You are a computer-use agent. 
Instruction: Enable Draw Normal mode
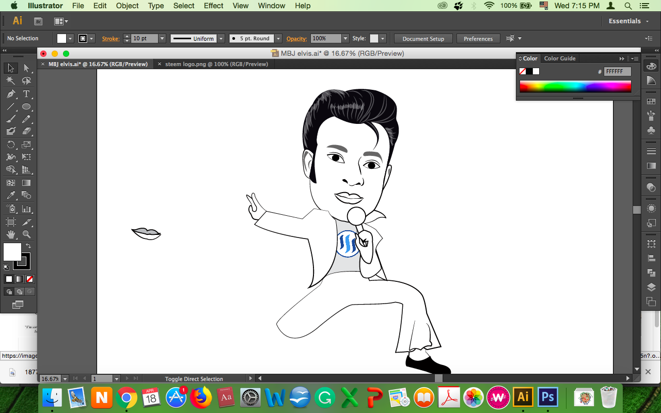click(9, 292)
